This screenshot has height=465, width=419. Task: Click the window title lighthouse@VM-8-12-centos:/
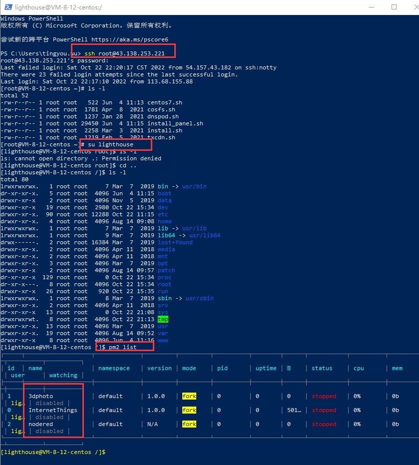click(58, 7)
